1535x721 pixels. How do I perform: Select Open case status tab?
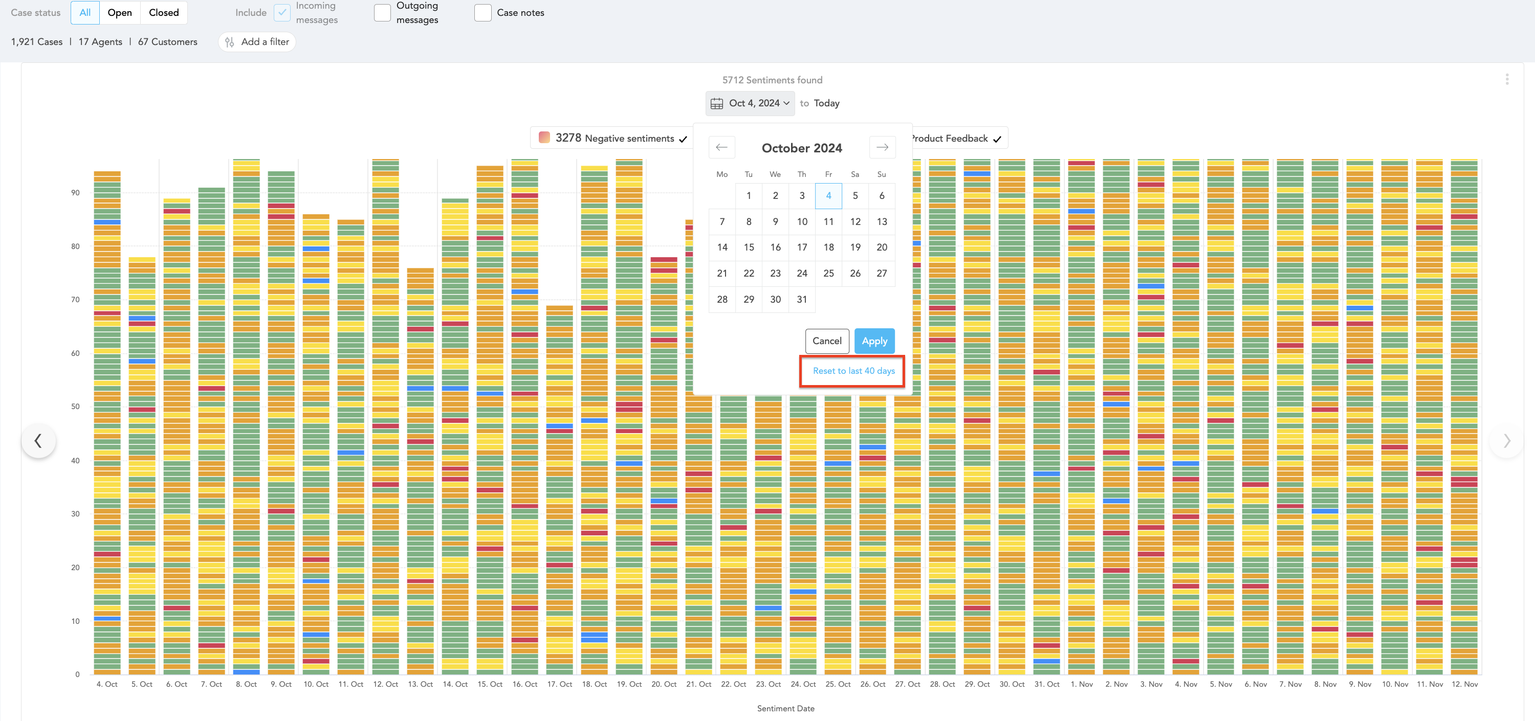click(119, 12)
